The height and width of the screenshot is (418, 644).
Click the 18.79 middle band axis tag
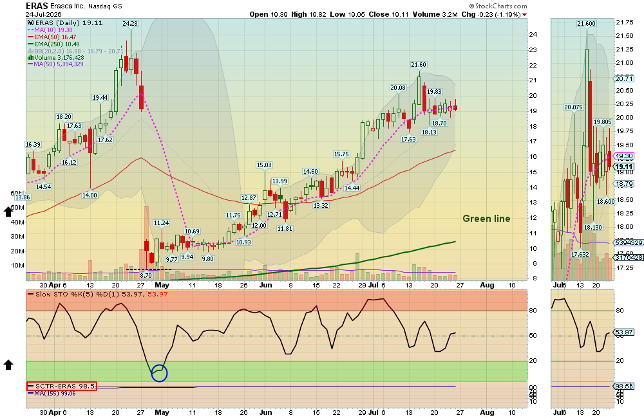pos(624,184)
